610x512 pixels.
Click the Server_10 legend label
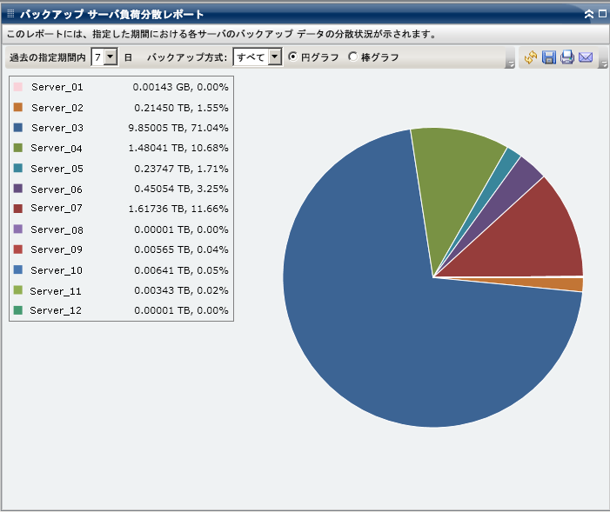[57, 270]
